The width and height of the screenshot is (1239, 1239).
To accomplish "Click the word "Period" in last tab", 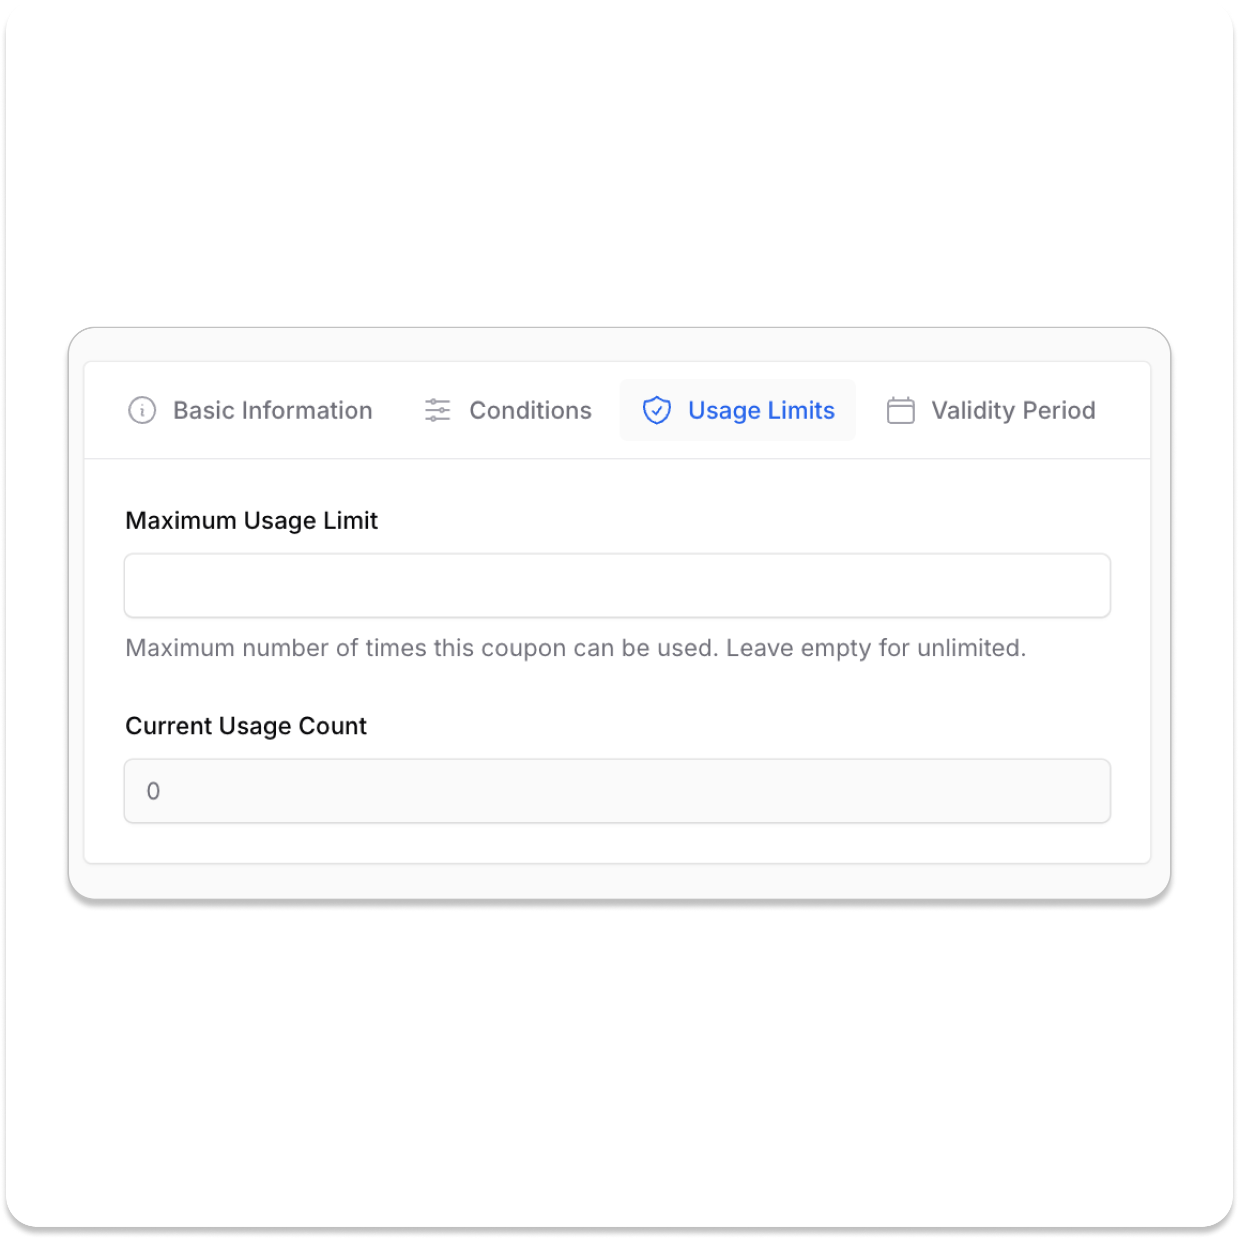I will pyautogui.click(x=1059, y=410).
